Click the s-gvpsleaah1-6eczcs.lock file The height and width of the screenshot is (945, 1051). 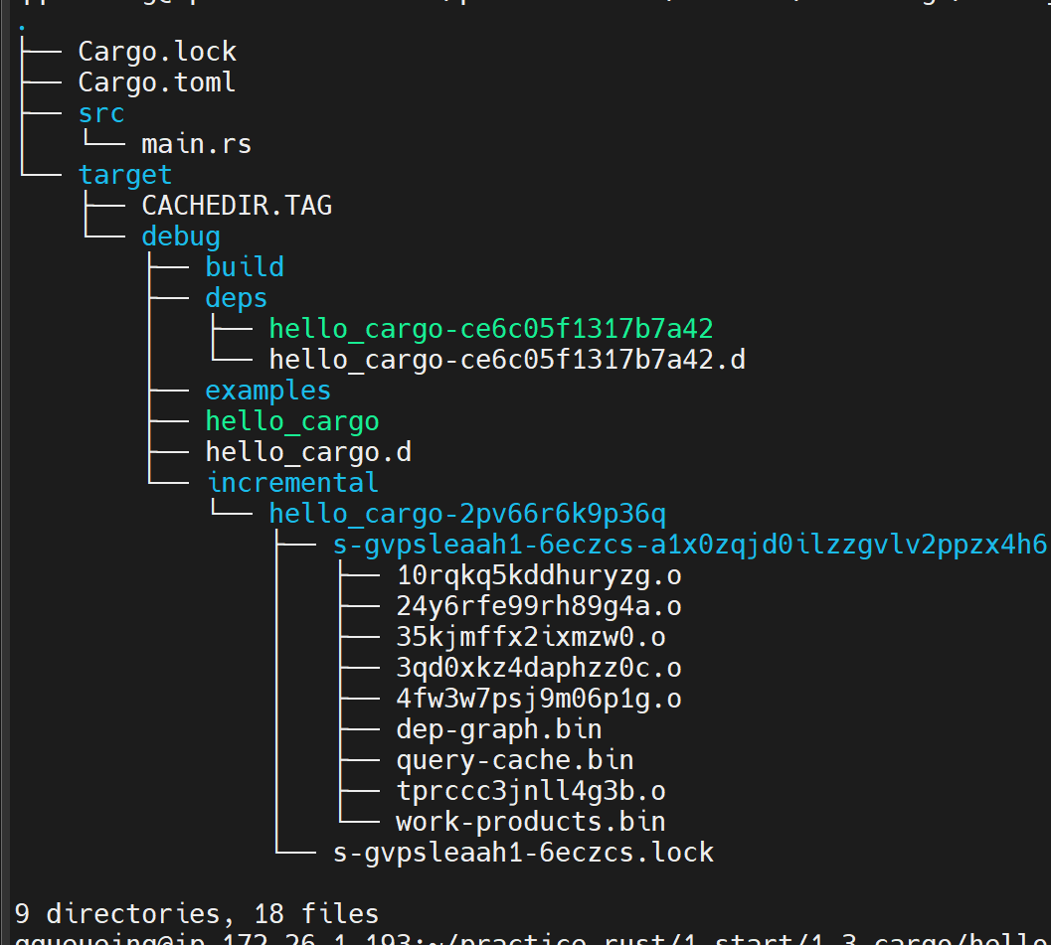(523, 853)
